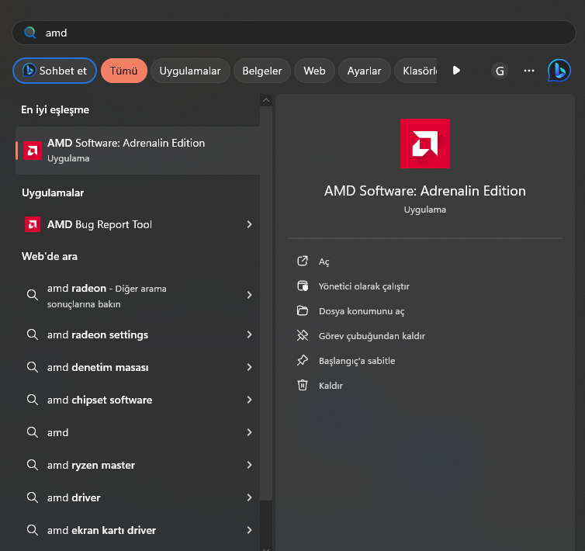Expand the AMD Bug Report Tool chevron
Viewport: 585px width, 551px height.
[x=249, y=224]
